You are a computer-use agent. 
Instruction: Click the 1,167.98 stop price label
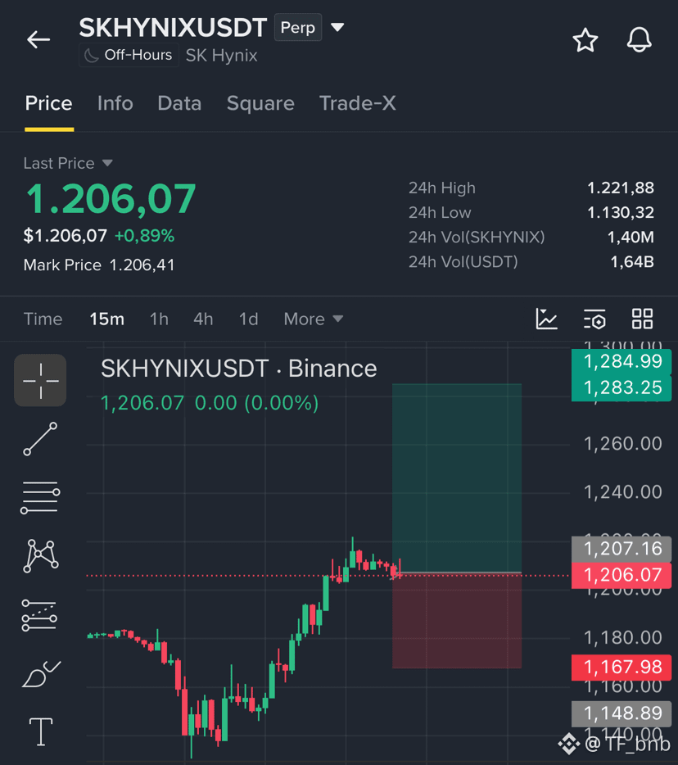click(x=621, y=668)
